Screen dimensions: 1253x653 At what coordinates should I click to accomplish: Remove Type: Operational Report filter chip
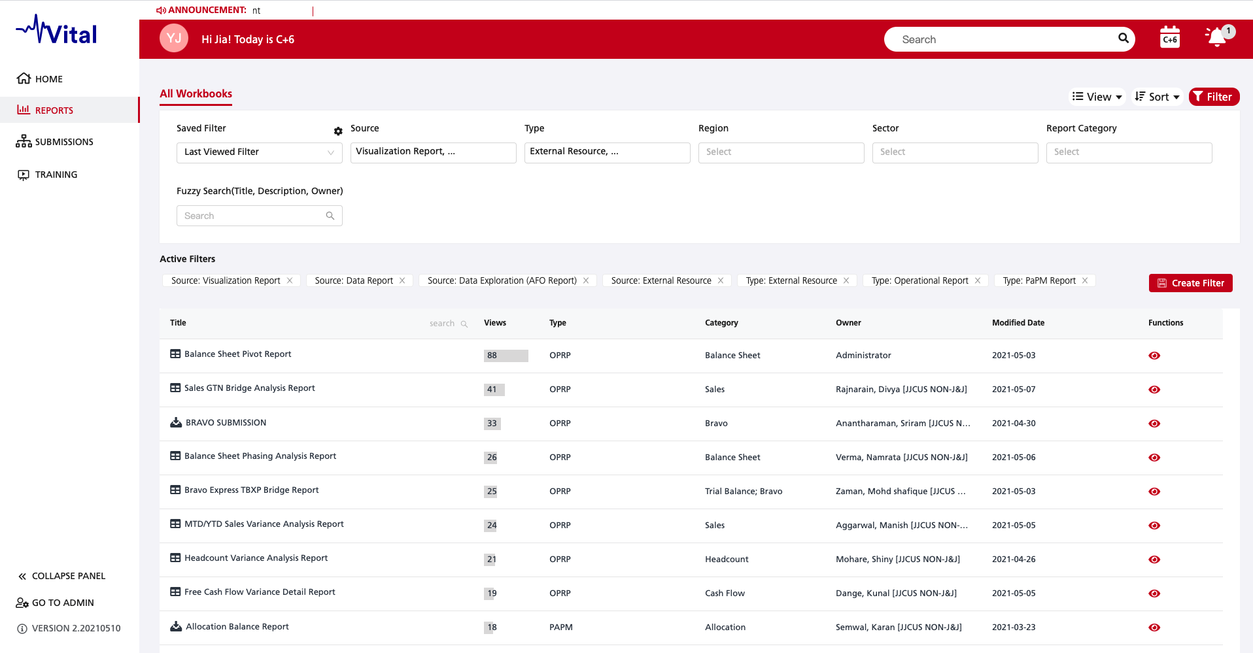click(978, 280)
